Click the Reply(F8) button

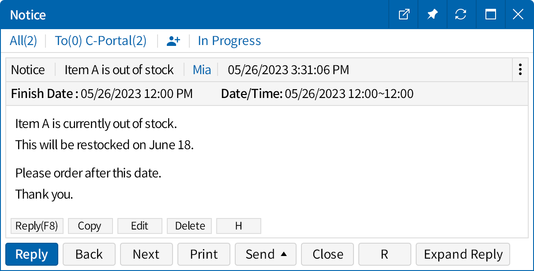[37, 226]
